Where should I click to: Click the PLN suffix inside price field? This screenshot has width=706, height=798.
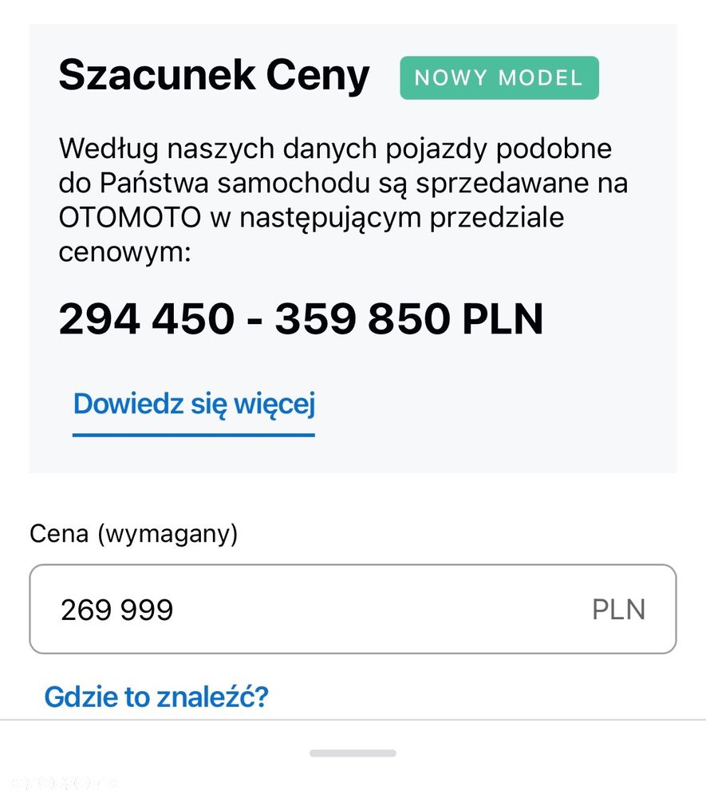pyautogui.click(x=618, y=610)
